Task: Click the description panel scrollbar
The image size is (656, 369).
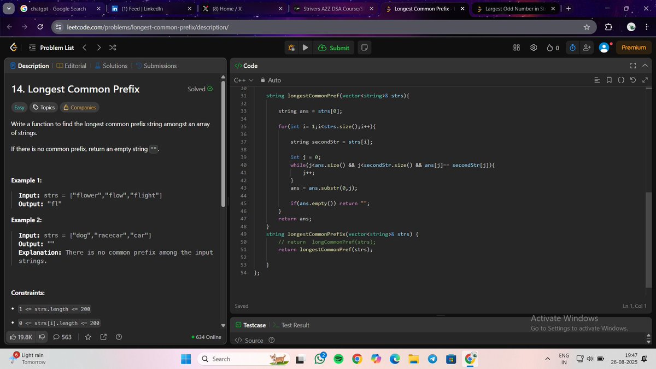Action: [223, 145]
